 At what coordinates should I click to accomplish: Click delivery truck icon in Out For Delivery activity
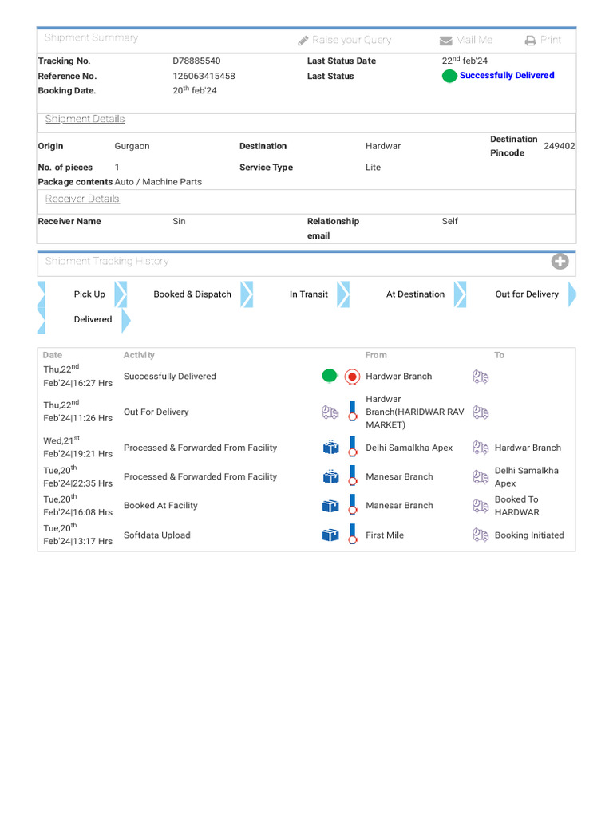tap(330, 412)
